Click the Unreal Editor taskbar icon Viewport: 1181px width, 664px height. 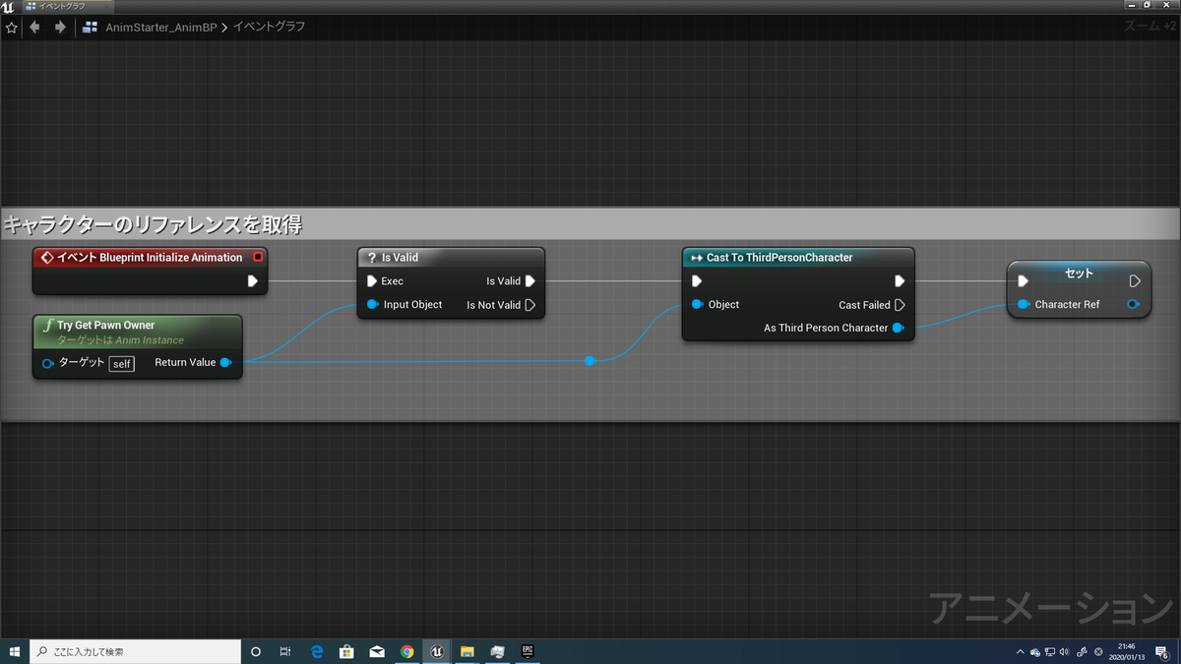437,651
